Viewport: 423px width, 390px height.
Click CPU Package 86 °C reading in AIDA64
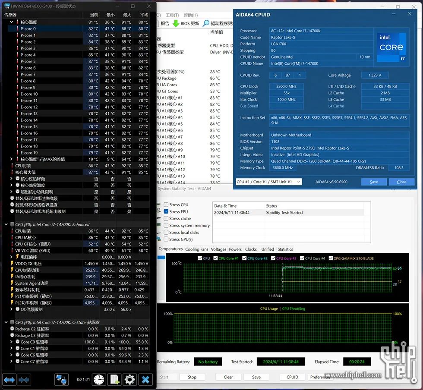[215, 78]
